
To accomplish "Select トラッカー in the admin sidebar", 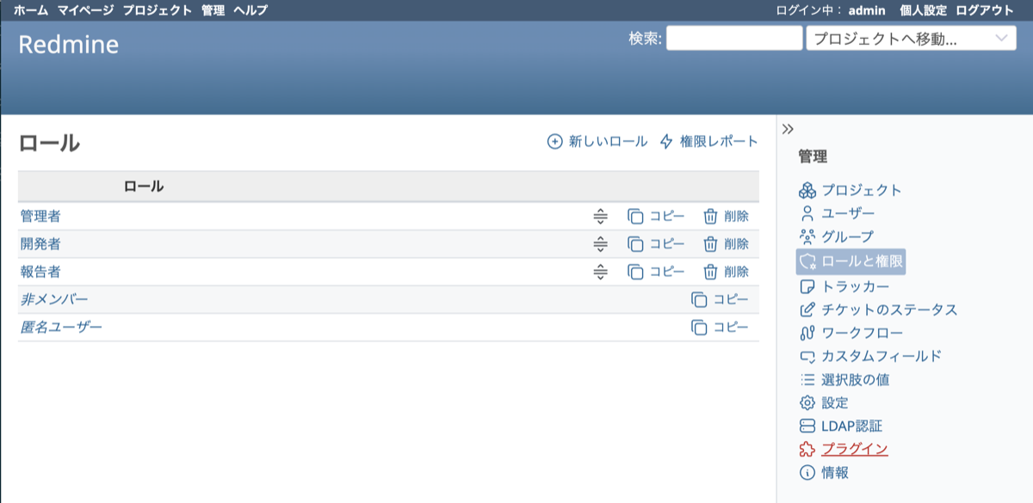I will [x=855, y=286].
